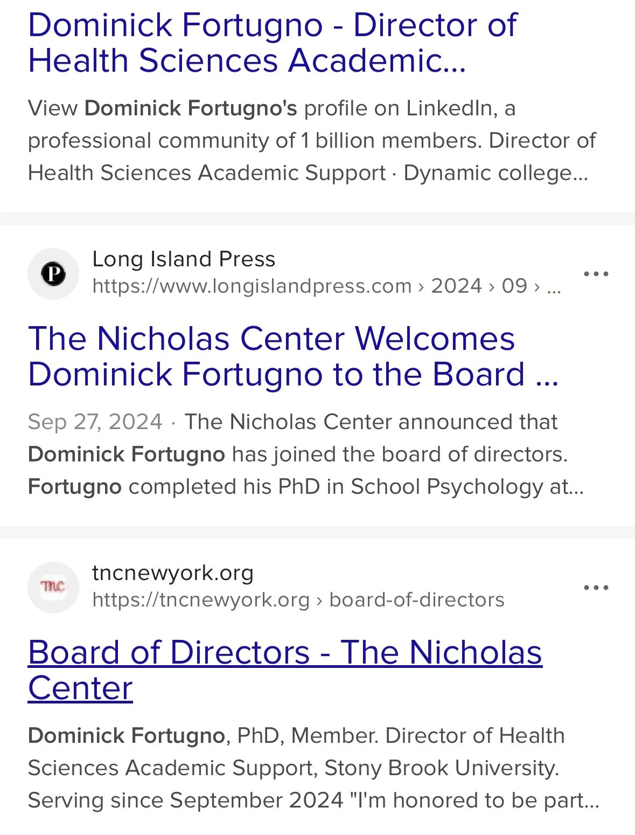Image resolution: width=635 pixels, height=835 pixels.
Task: Click 'Health Sciences Academic…' title line
Action: point(247,60)
